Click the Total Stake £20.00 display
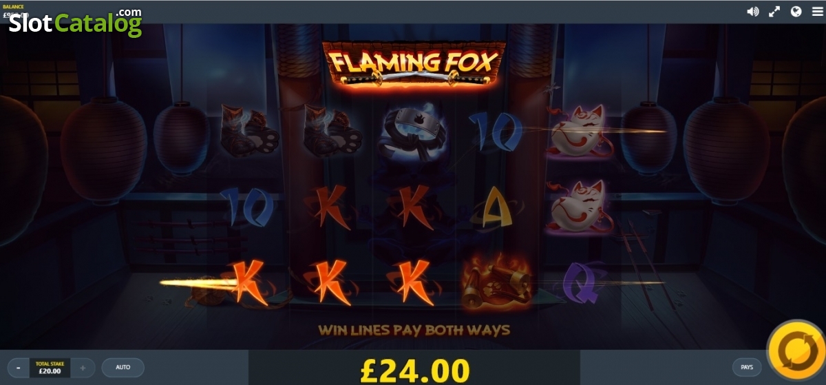826x385 pixels. pos(50,368)
